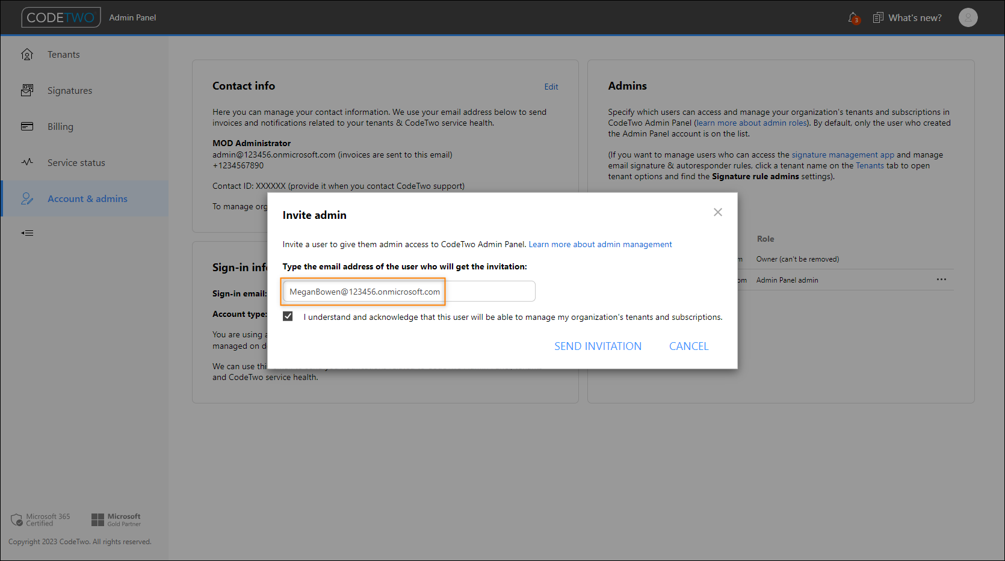Open learn more about admin roles link
The width and height of the screenshot is (1005, 561).
[751, 123]
